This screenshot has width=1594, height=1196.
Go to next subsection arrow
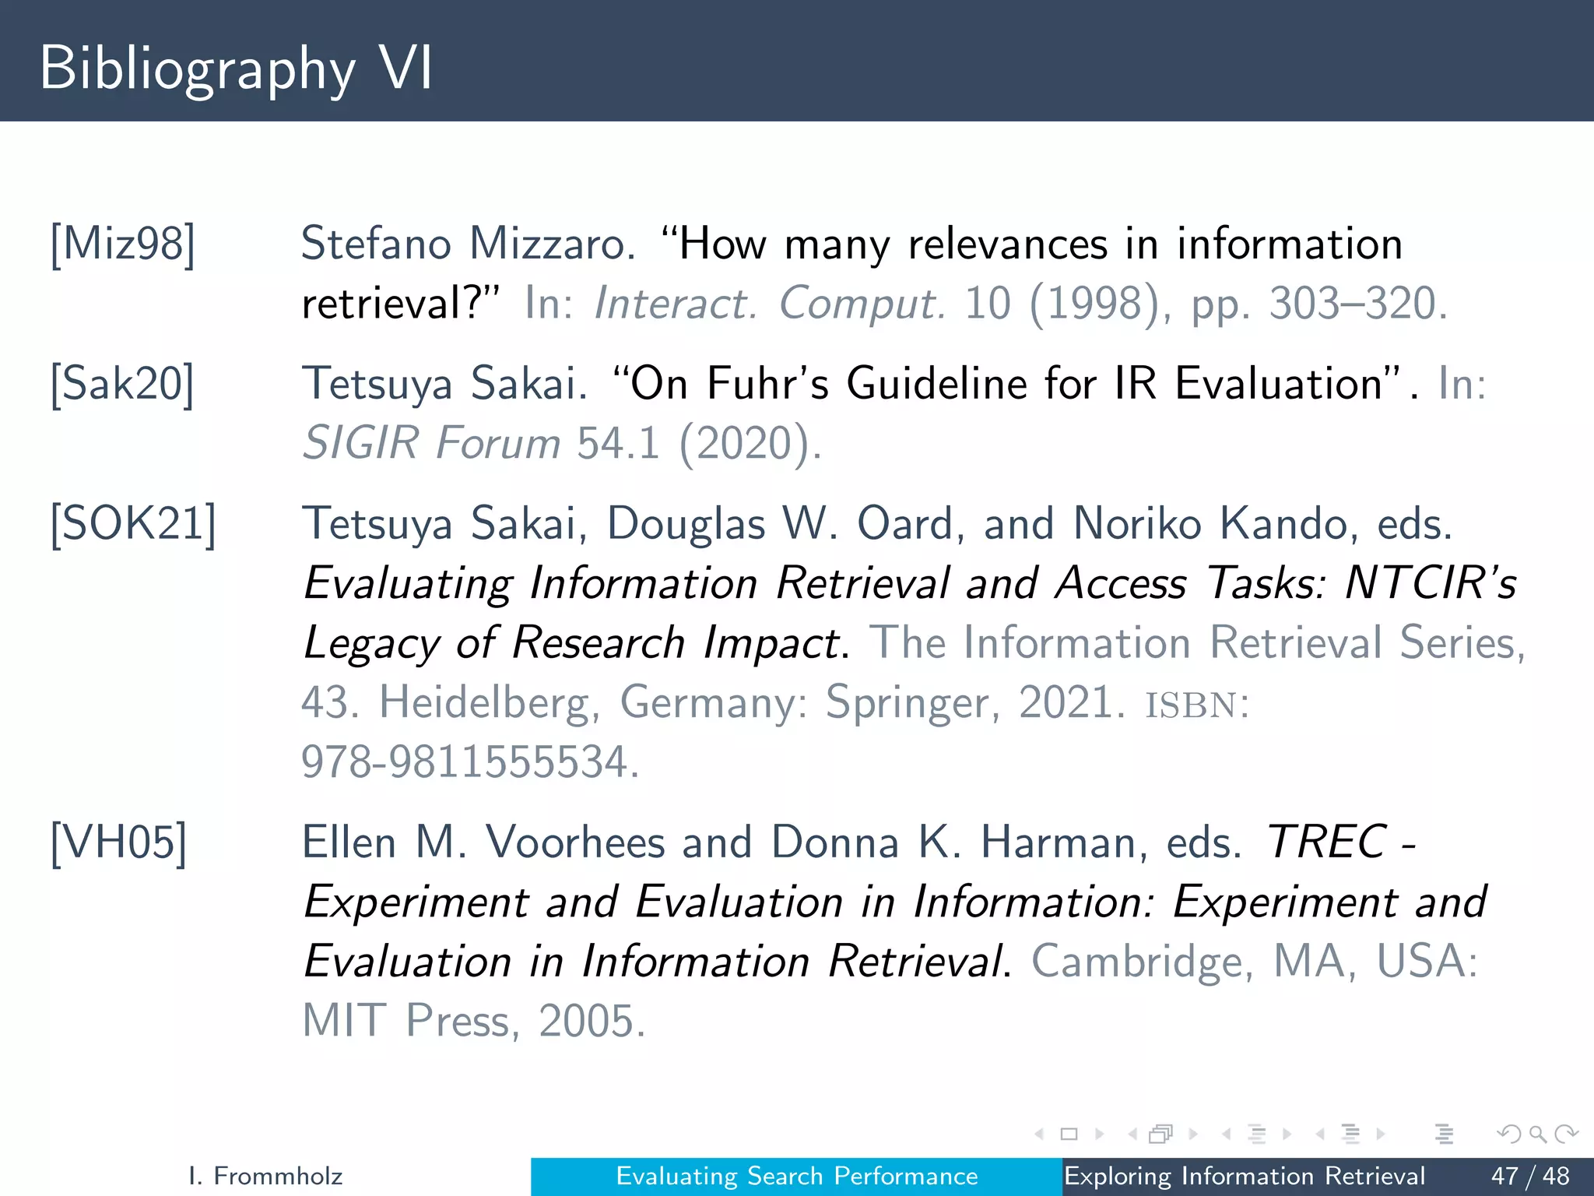pyautogui.click(x=1287, y=1134)
